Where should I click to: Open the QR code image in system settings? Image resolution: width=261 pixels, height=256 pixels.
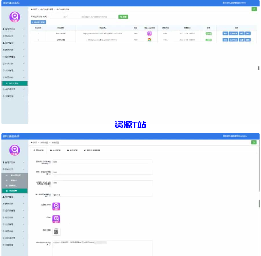tap(56, 231)
